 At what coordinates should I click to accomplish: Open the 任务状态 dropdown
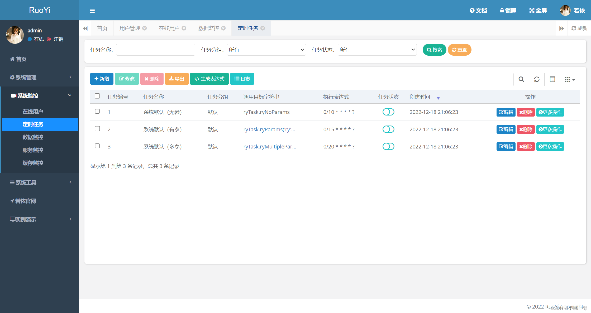tap(377, 50)
